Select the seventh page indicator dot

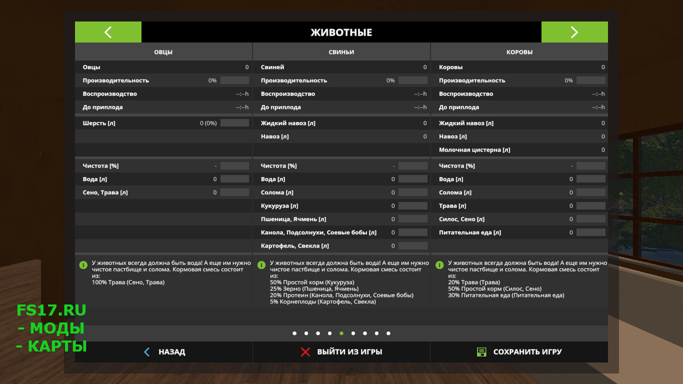[x=365, y=333]
